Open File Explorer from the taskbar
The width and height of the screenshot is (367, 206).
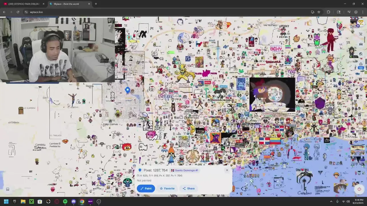[23, 201]
